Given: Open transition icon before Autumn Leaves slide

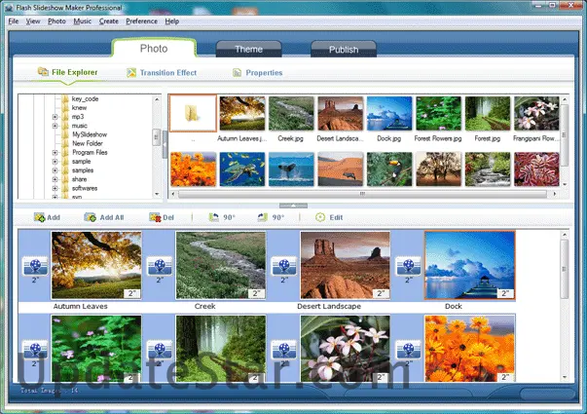Looking at the screenshot, I should pyautogui.click(x=35, y=266).
